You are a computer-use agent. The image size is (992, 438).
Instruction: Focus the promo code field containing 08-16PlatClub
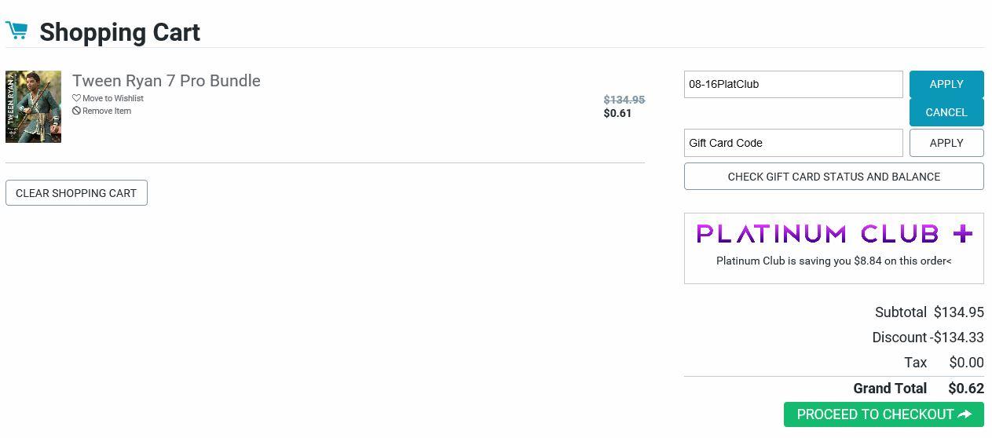pos(793,84)
